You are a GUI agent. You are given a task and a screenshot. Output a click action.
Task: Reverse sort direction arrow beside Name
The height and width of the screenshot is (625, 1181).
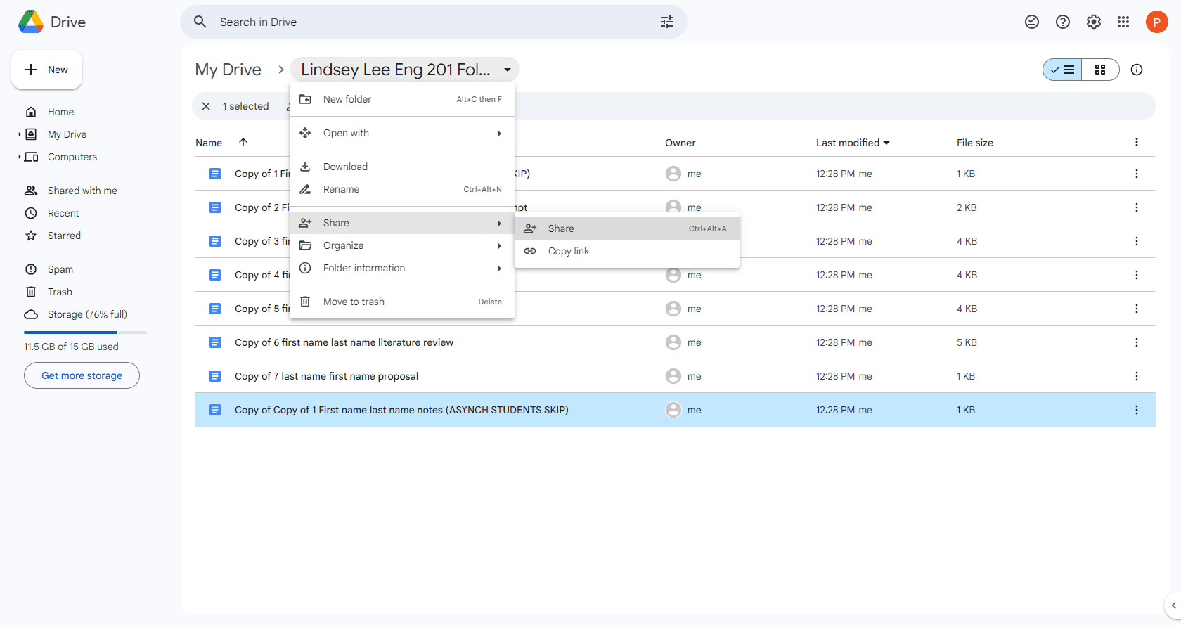click(243, 142)
